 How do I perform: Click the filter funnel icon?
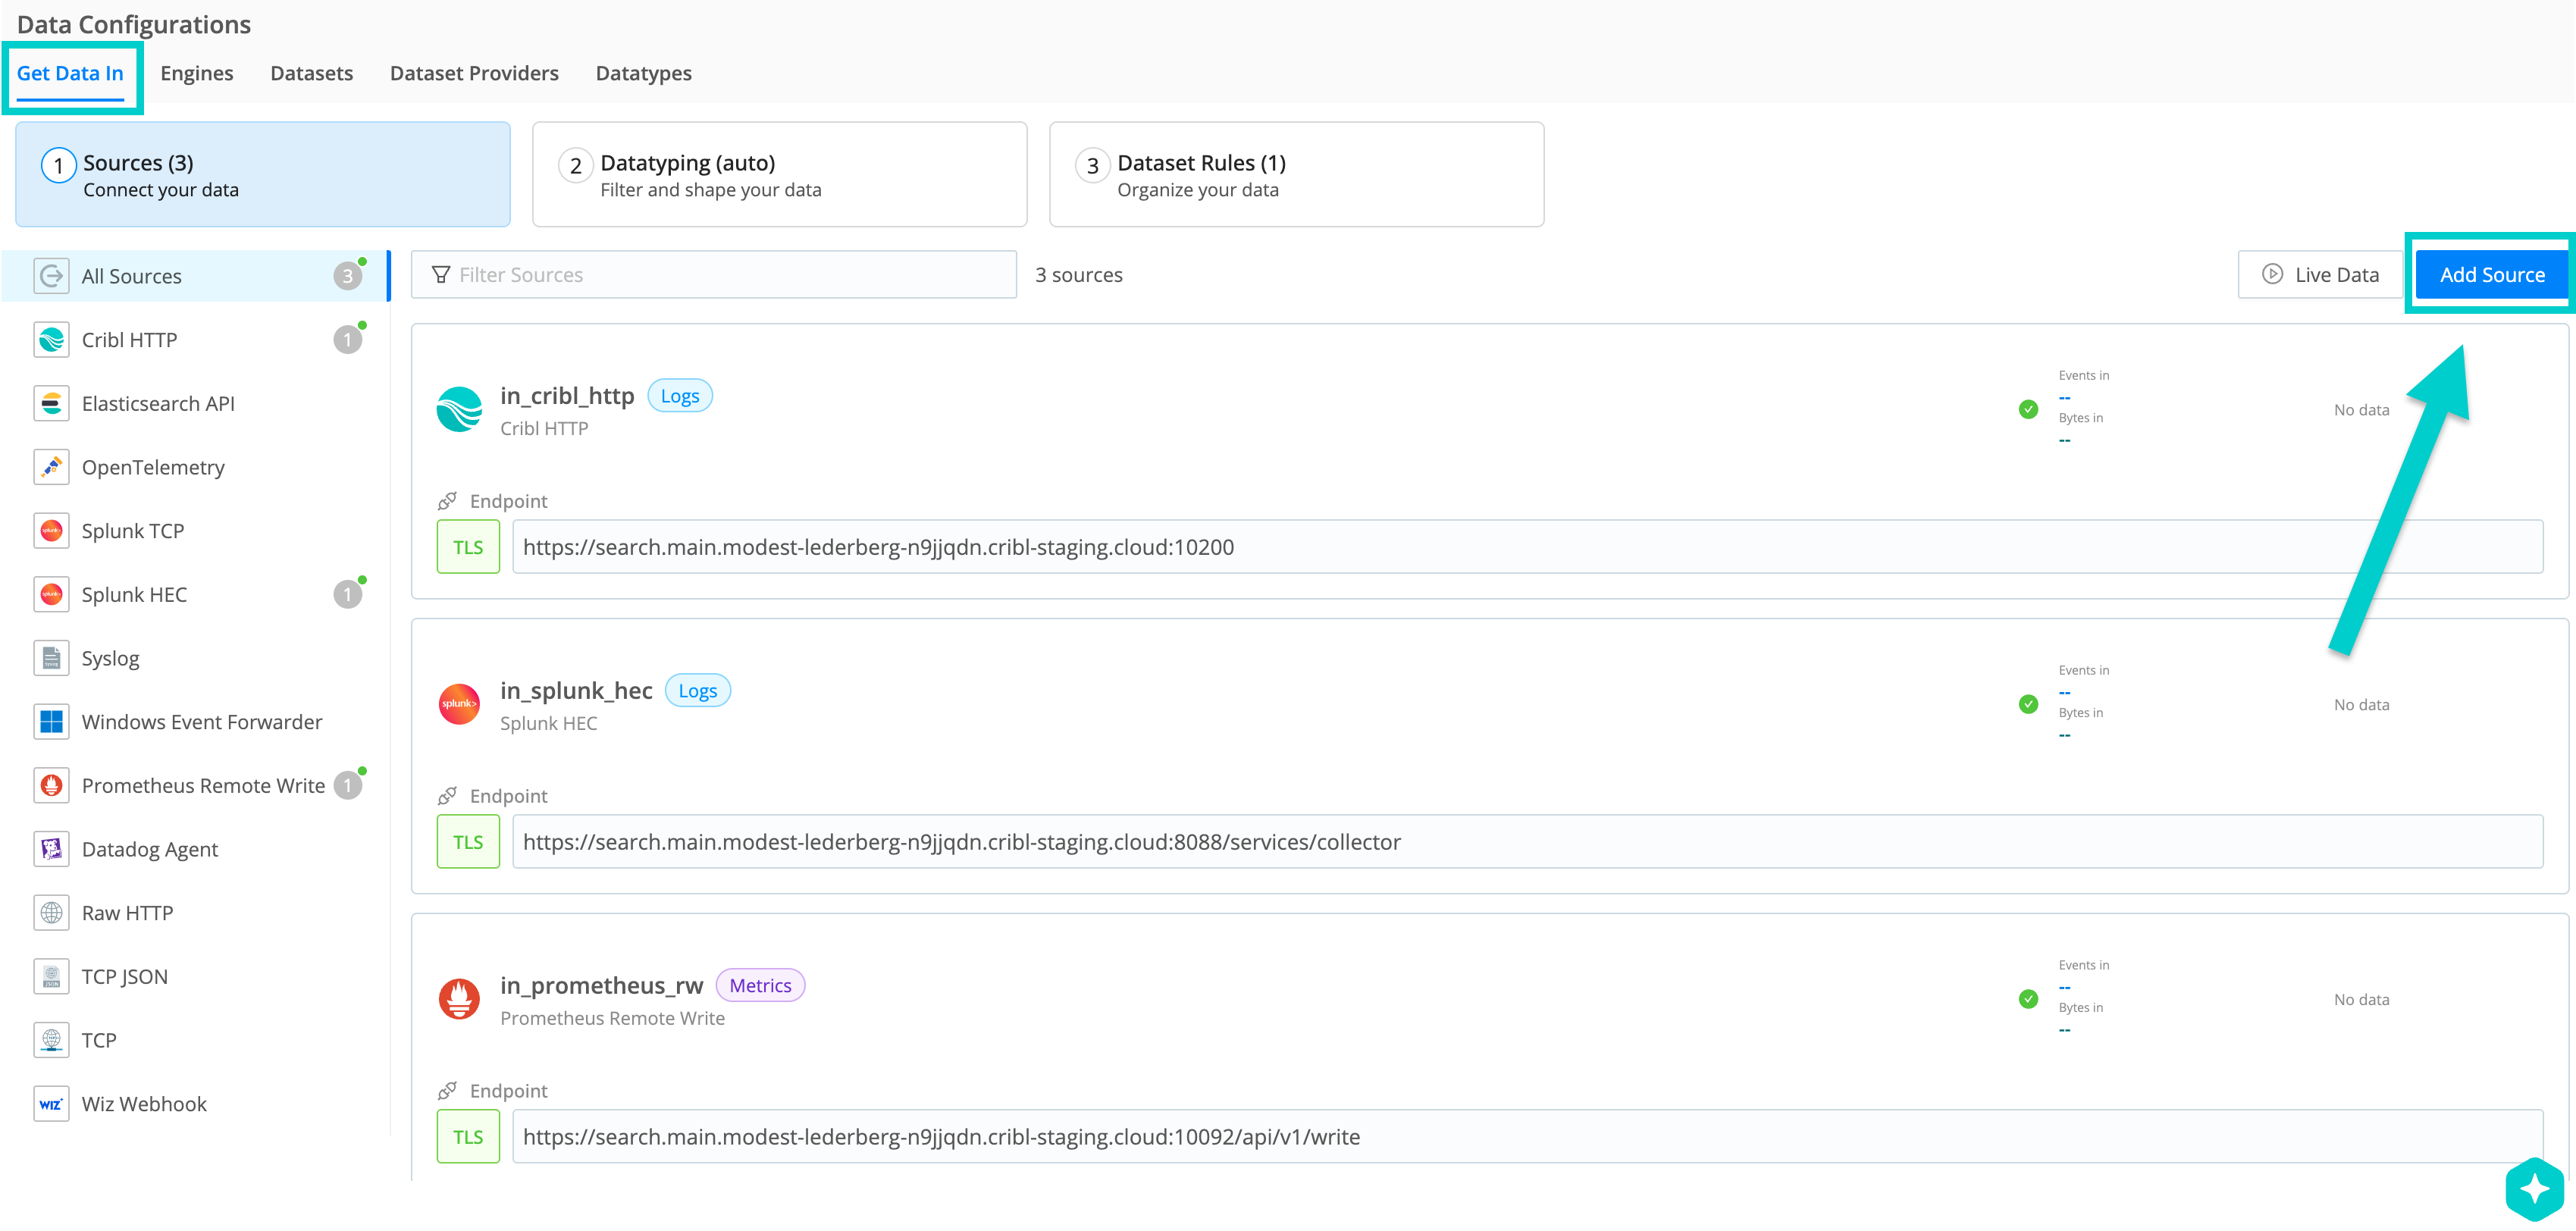point(440,274)
